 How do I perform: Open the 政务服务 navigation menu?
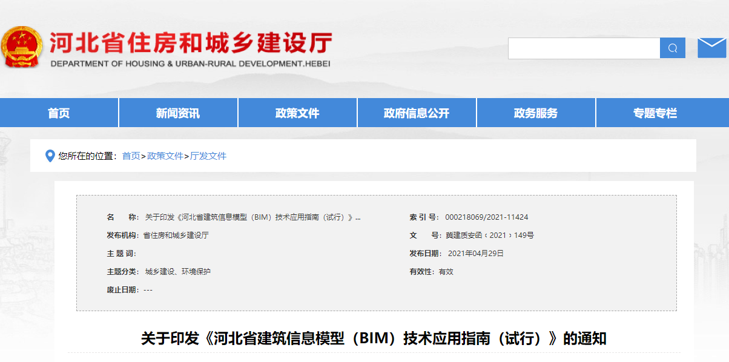(x=535, y=112)
